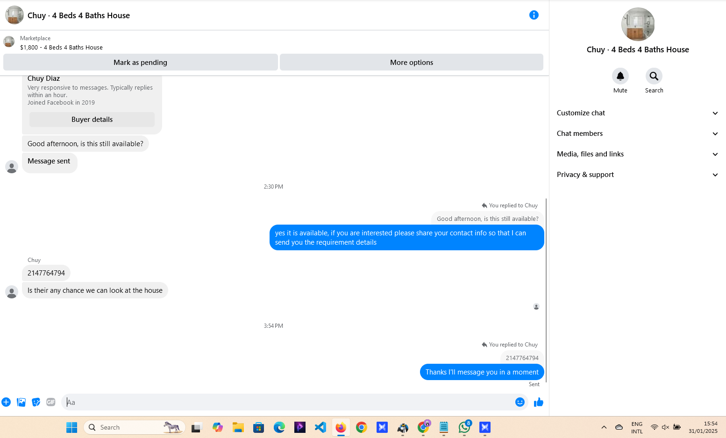This screenshot has height=438, width=726.
Task: Expand the Customize chat section
Action: pyautogui.click(x=637, y=113)
